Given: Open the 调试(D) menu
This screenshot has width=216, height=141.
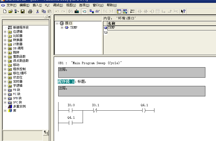Looking at the screenshot, I should click(x=58, y=5).
